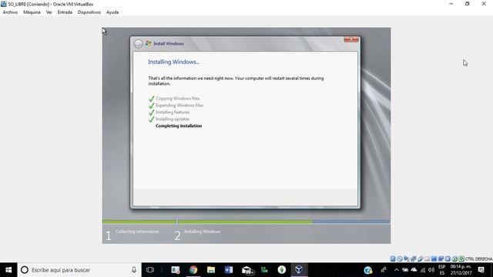Open File Explorer from the taskbar
Image resolution: width=493 pixels, height=277 pixels.
coord(211,270)
